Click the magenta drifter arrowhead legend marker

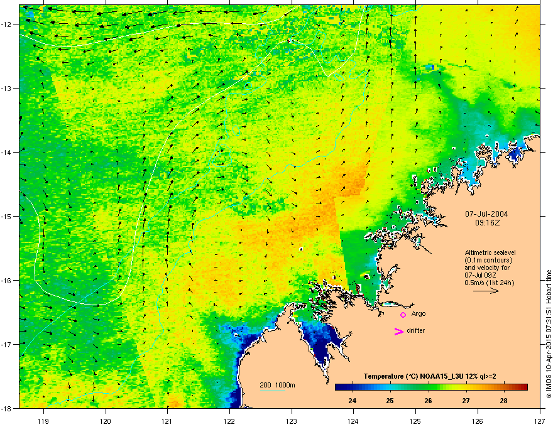[398, 331]
